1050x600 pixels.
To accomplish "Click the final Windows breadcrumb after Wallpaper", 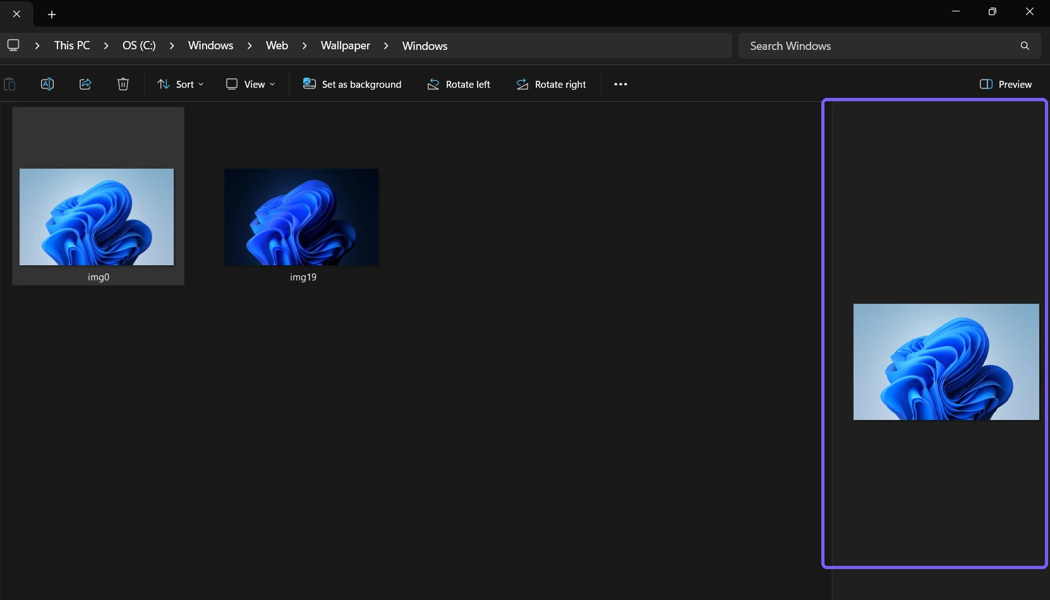I will [x=425, y=45].
